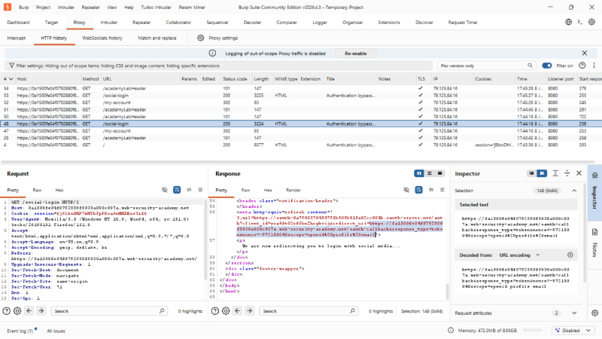
Task: Open Request search help icon
Action: [x=7, y=311]
